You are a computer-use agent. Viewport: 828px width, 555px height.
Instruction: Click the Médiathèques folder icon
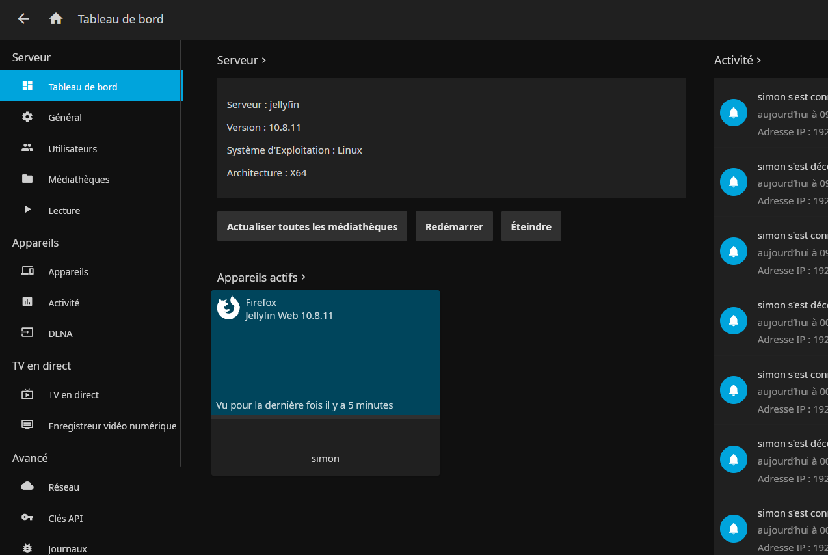point(27,179)
